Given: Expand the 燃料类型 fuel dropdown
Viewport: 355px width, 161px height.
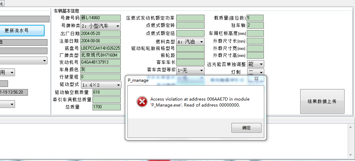Looking at the screenshot, I should 190,42.
